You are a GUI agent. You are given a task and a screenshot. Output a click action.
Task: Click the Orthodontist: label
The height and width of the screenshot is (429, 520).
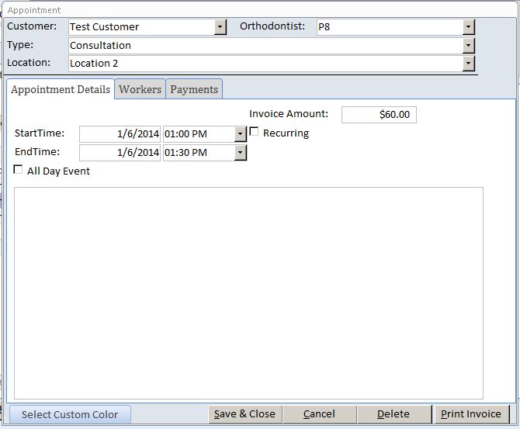(272, 26)
